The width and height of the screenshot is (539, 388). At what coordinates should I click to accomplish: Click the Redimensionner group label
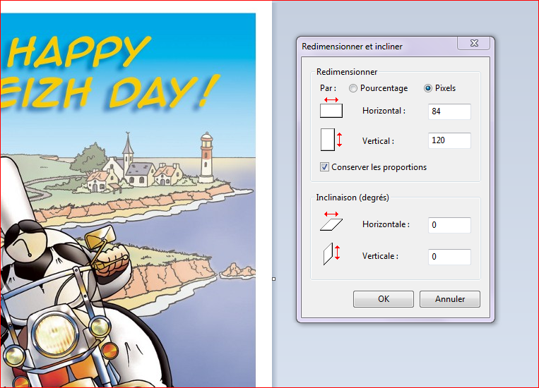tap(346, 72)
